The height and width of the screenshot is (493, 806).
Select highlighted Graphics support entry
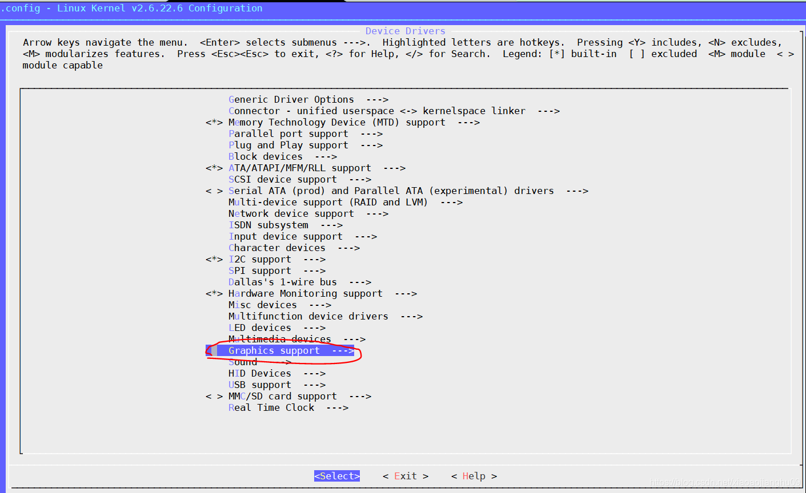(280, 350)
